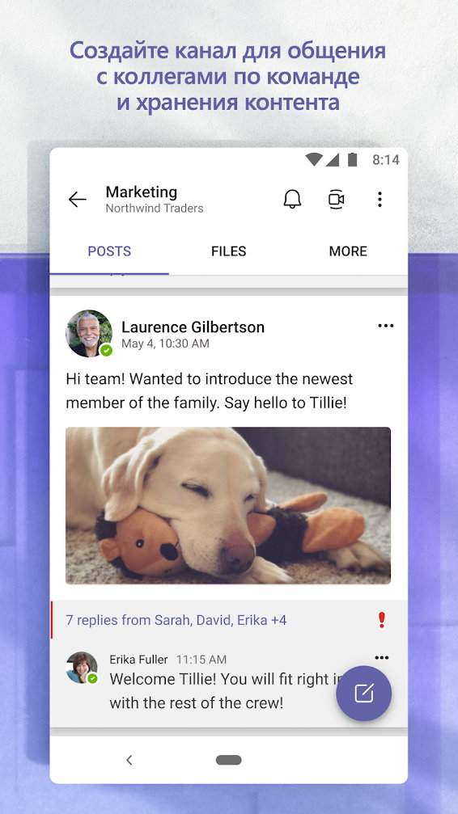Tap the back arrow beside Marketing
Viewport: 458px width, 814px height.
pos(77,200)
